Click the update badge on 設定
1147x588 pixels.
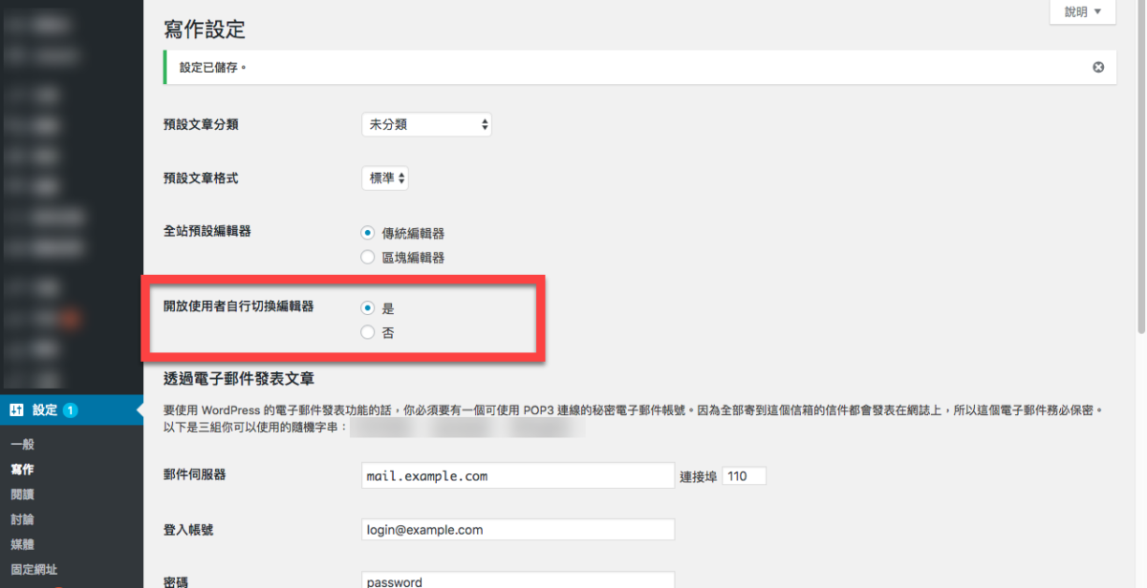click(71, 410)
